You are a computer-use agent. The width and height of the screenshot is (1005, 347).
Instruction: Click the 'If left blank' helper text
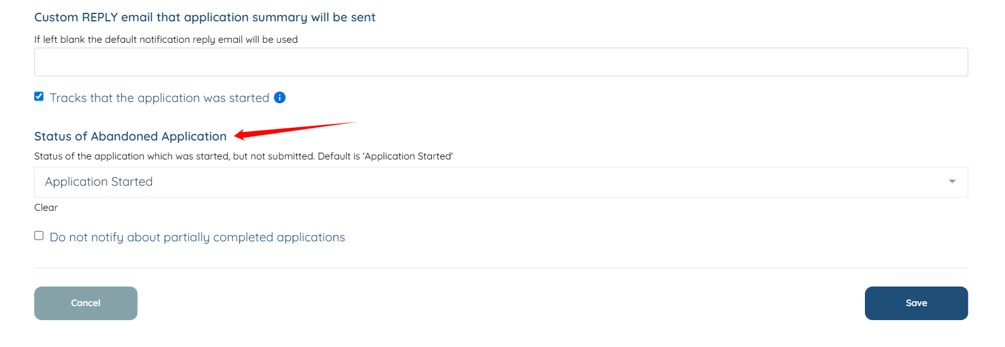[166, 40]
